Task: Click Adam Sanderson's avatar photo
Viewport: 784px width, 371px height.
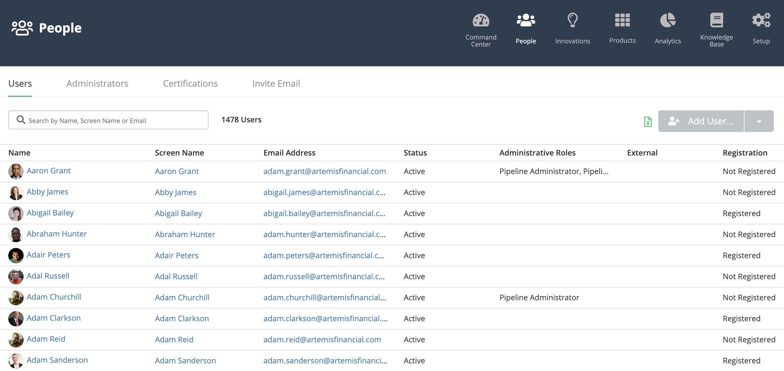Action: 16,360
